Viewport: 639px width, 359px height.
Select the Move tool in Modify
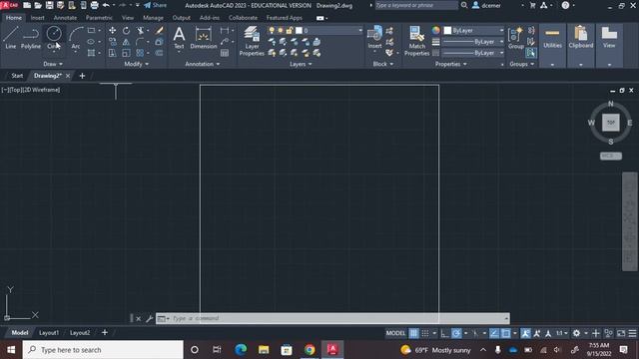tap(112, 31)
